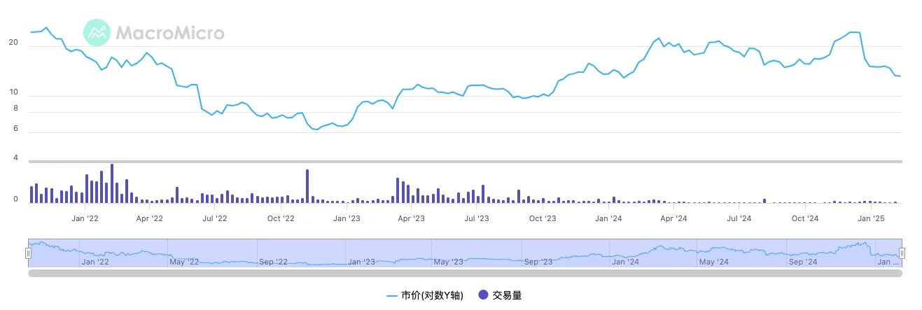Click the volume axis value 4

click(x=15, y=158)
